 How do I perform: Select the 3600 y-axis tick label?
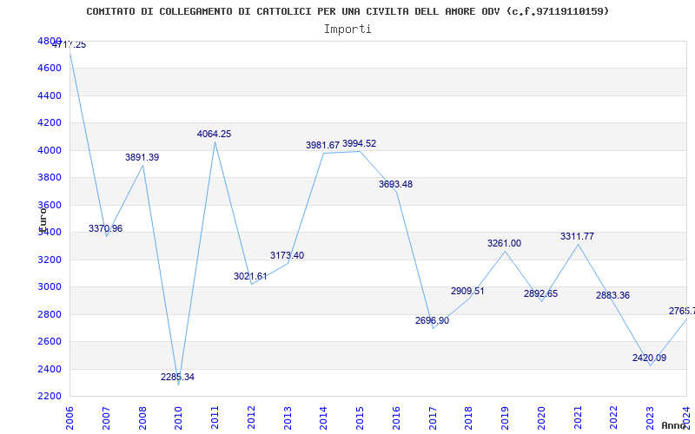50,205
